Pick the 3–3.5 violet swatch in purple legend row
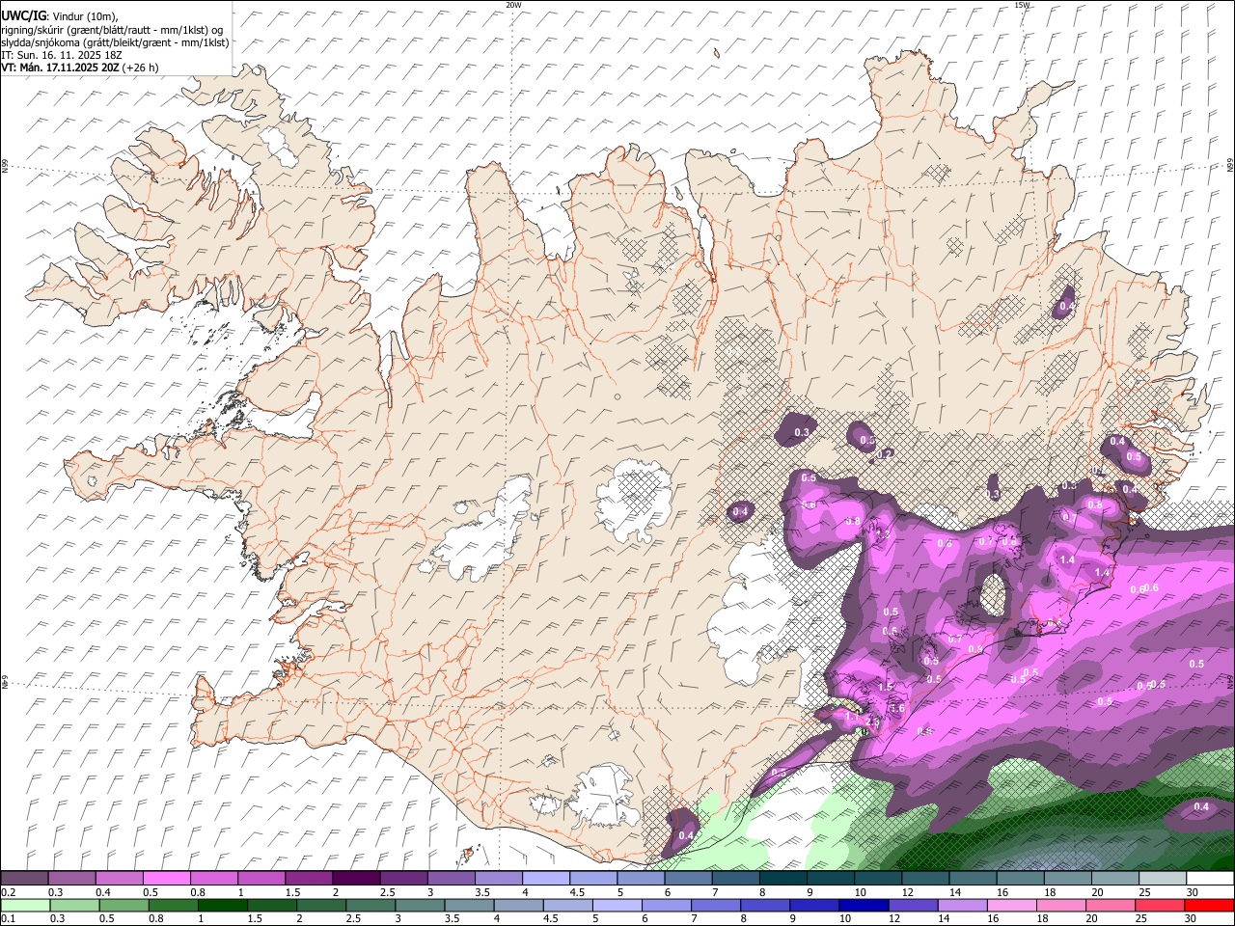This screenshot has width=1235, height=926. (450, 879)
